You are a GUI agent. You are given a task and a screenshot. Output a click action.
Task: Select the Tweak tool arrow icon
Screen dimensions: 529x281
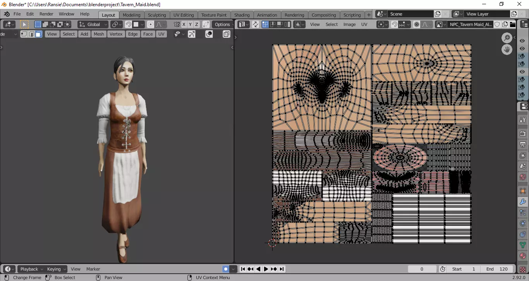[24, 24]
